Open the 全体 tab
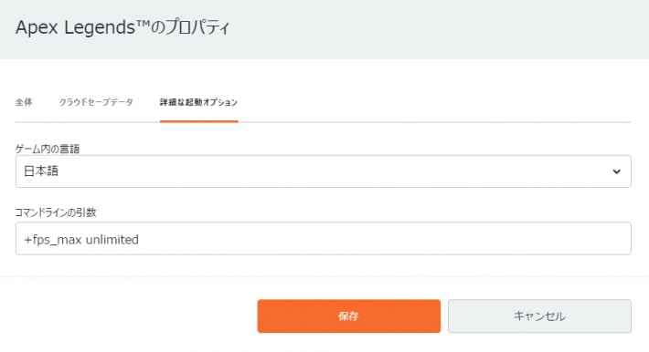Screen dimensions: 649x352 pyautogui.click(x=24, y=102)
